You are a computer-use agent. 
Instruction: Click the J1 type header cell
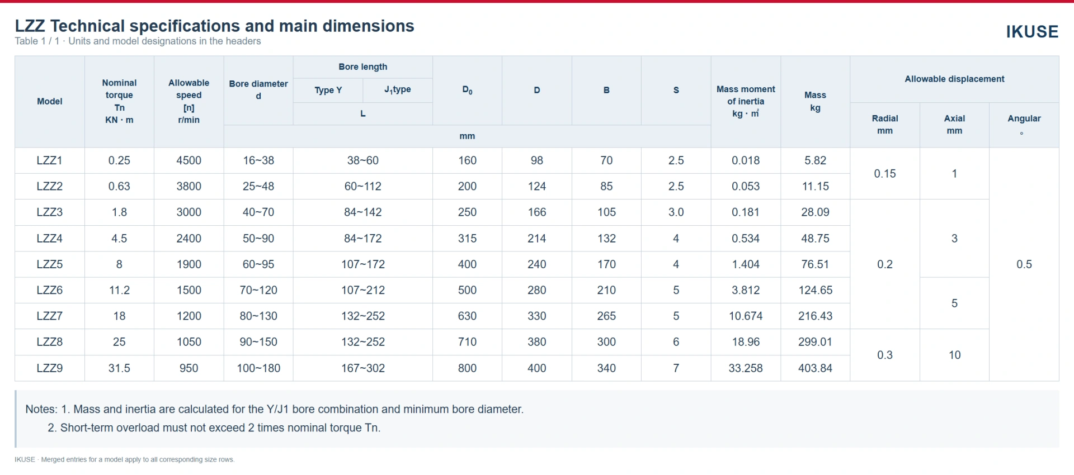(x=398, y=90)
